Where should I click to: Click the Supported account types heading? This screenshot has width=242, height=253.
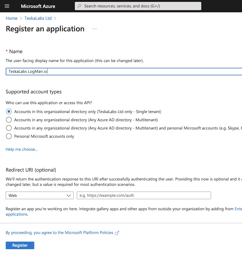coord(34,92)
